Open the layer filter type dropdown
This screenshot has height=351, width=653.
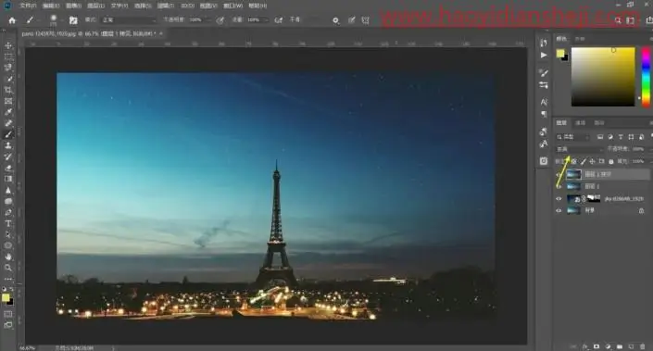click(573, 137)
